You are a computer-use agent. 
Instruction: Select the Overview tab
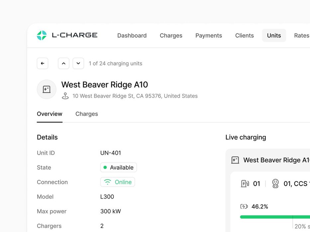(50, 114)
